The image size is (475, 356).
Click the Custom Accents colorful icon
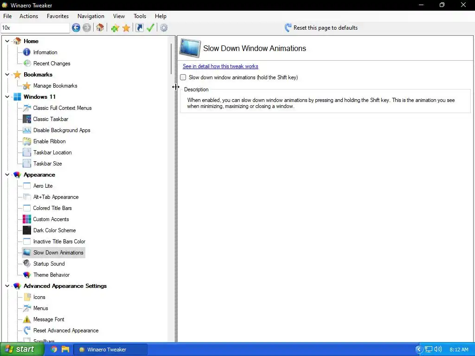pos(26,219)
